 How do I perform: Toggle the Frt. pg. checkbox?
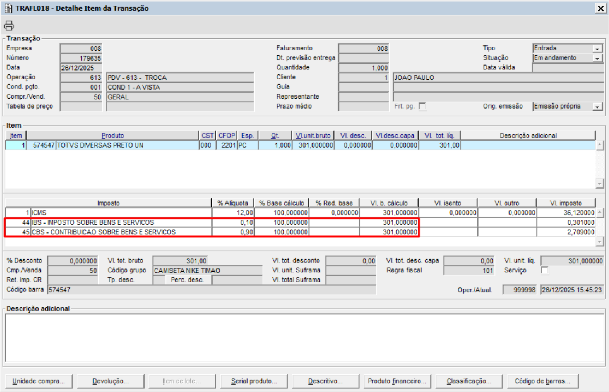pyautogui.click(x=422, y=107)
